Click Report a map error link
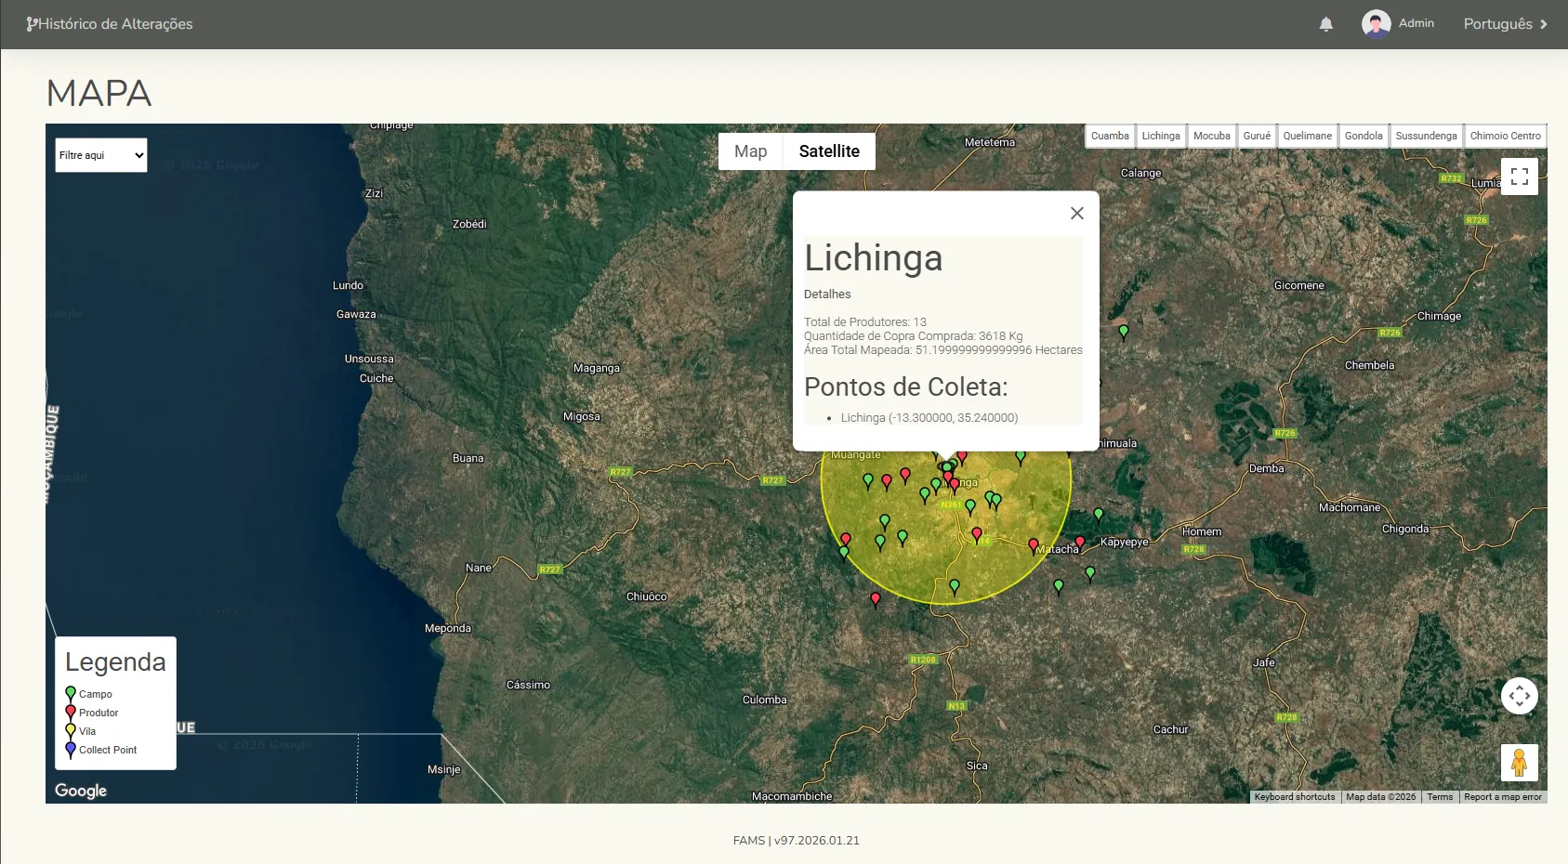The image size is (1568, 864). [x=1502, y=797]
